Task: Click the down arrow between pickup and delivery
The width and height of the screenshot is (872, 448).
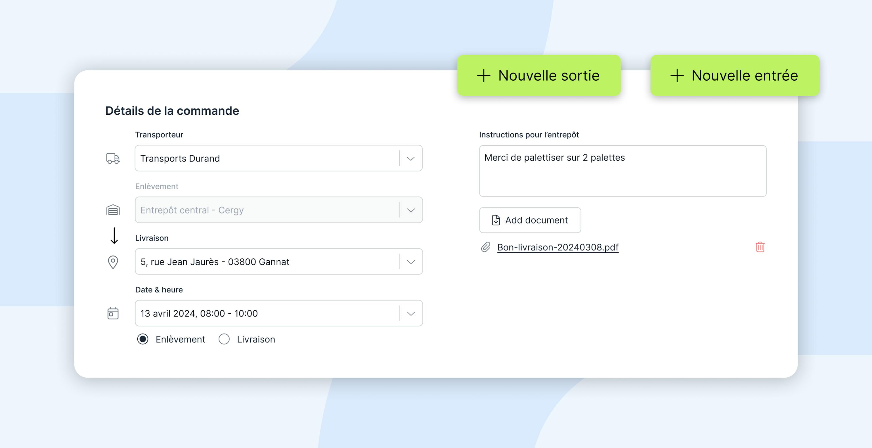Action: [x=114, y=236]
